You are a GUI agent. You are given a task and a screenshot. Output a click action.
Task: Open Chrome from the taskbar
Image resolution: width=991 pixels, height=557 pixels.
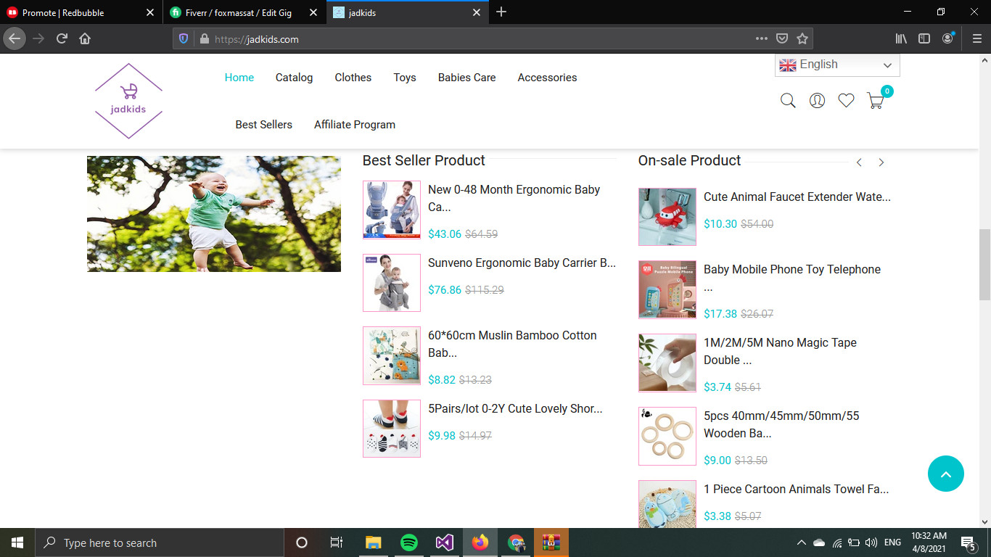[516, 542]
